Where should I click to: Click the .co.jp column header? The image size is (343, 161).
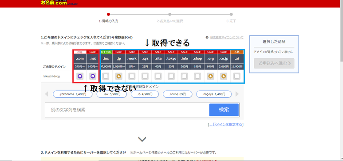point(224,58)
